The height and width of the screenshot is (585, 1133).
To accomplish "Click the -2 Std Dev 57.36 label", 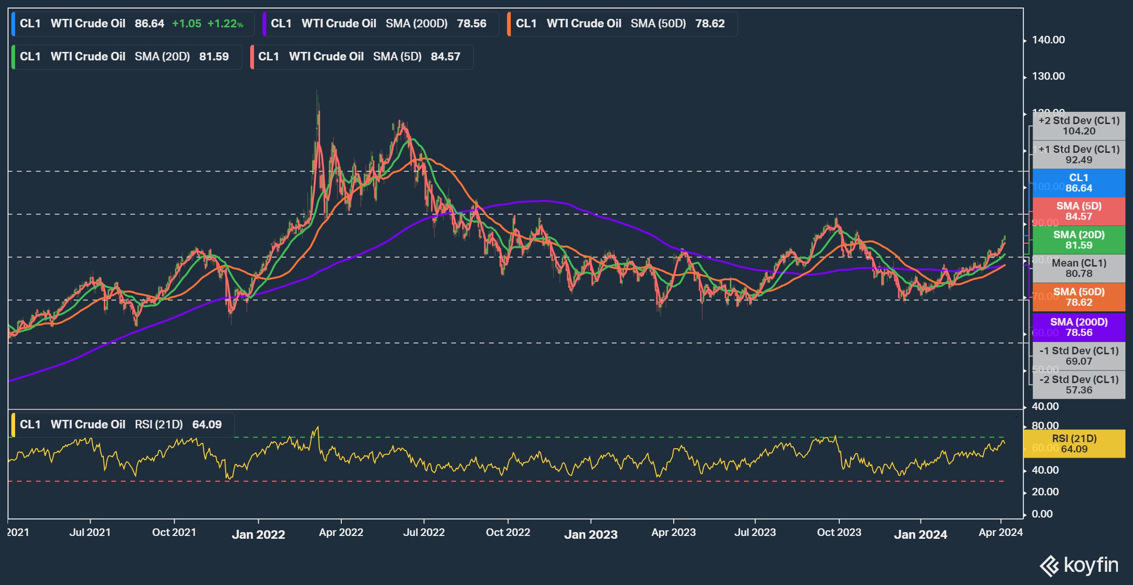I will coord(1079,385).
